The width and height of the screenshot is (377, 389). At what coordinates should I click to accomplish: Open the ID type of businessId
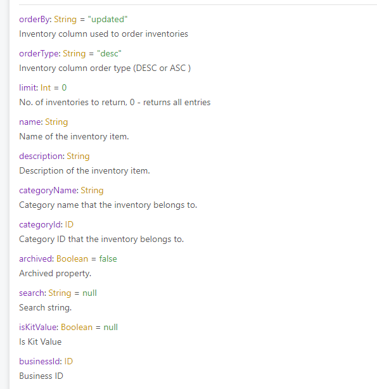click(69, 362)
